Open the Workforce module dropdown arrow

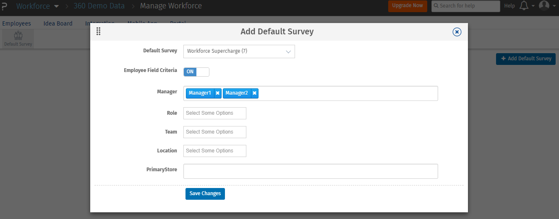[x=56, y=6]
